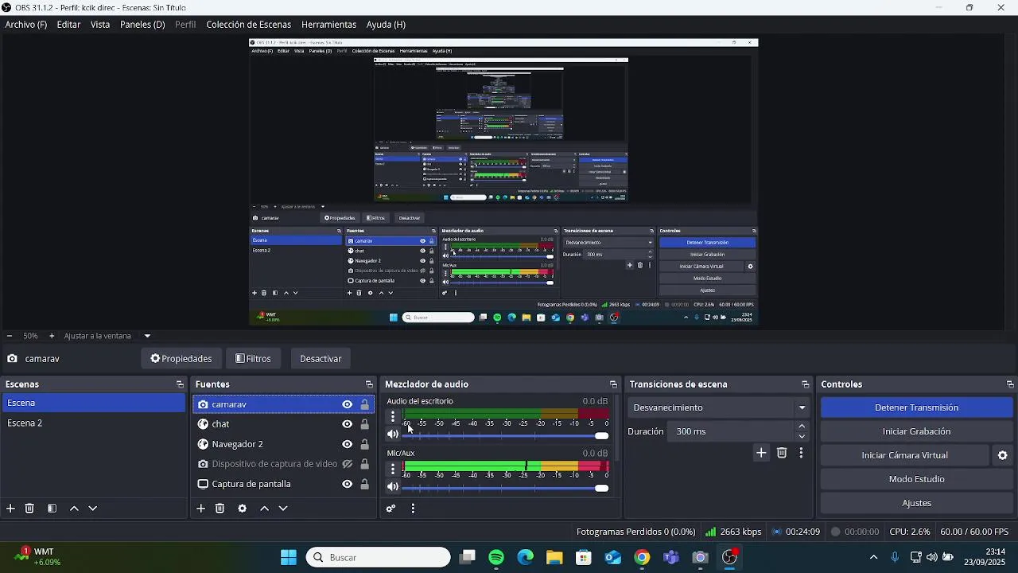Click the Duración 300 ms field

point(730,431)
